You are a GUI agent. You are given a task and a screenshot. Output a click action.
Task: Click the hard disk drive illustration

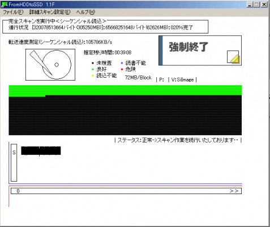(x=50, y=65)
